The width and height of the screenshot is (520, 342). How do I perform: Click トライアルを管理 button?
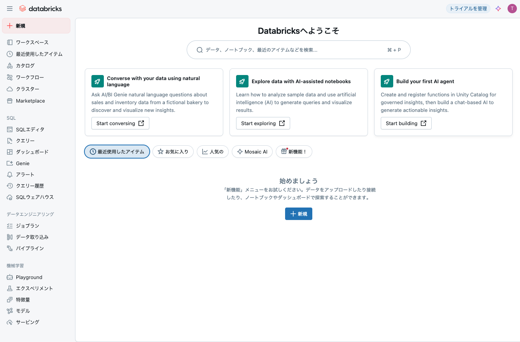[x=468, y=9]
